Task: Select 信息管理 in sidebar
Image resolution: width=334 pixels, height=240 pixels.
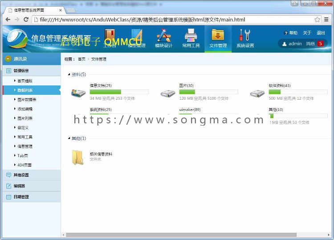Action: (x=24, y=146)
